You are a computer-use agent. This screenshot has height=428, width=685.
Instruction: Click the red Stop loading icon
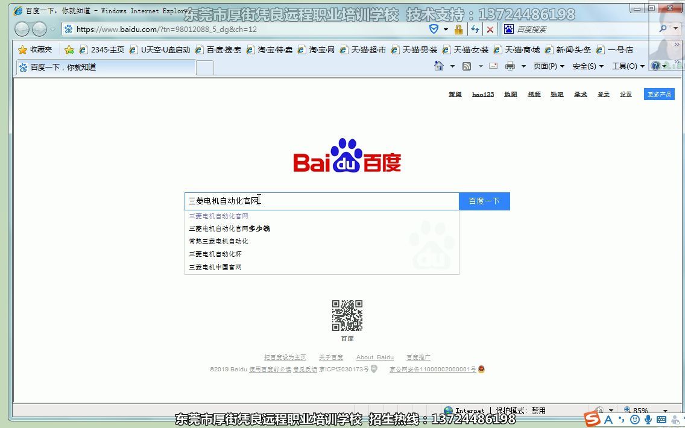(x=490, y=30)
